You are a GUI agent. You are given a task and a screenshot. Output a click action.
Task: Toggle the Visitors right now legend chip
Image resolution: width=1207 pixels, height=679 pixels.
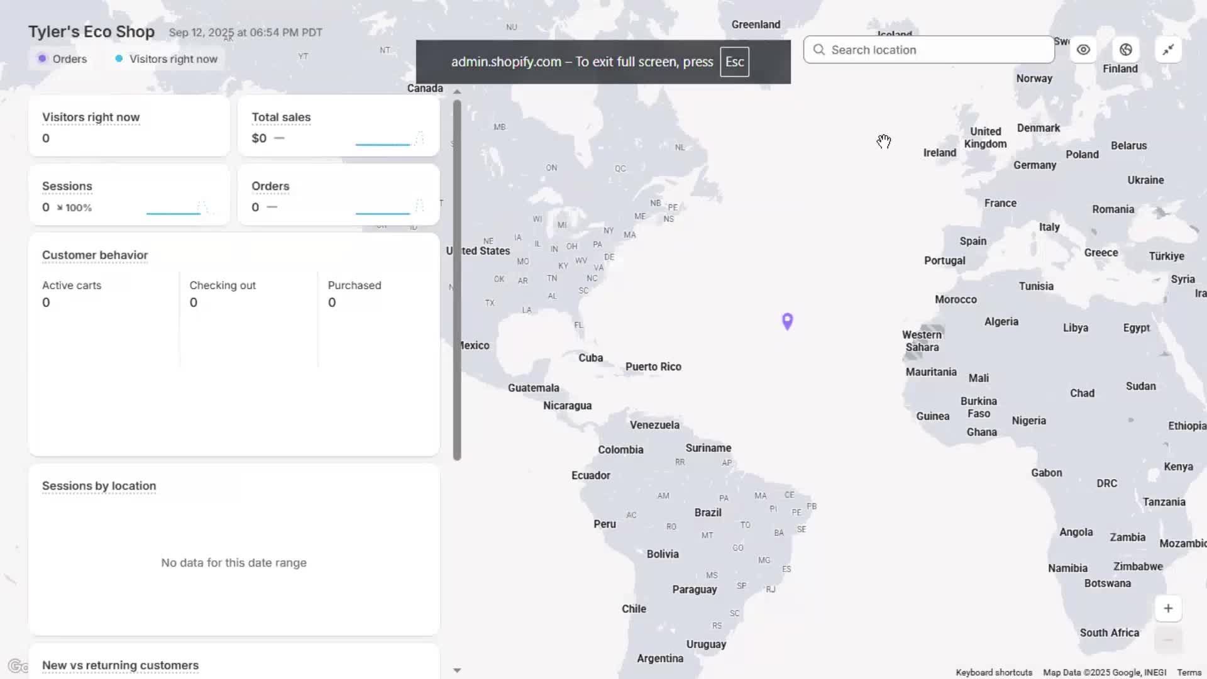(x=165, y=58)
